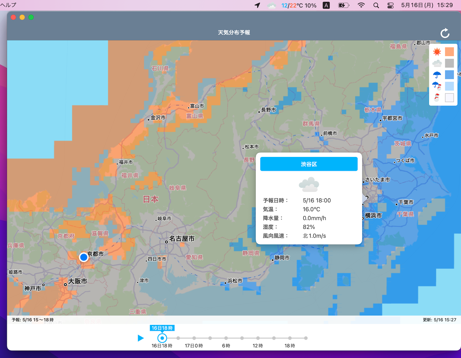
Task: Open the ヘルプ menu
Action: pyautogui.click(x=8, y=5)
